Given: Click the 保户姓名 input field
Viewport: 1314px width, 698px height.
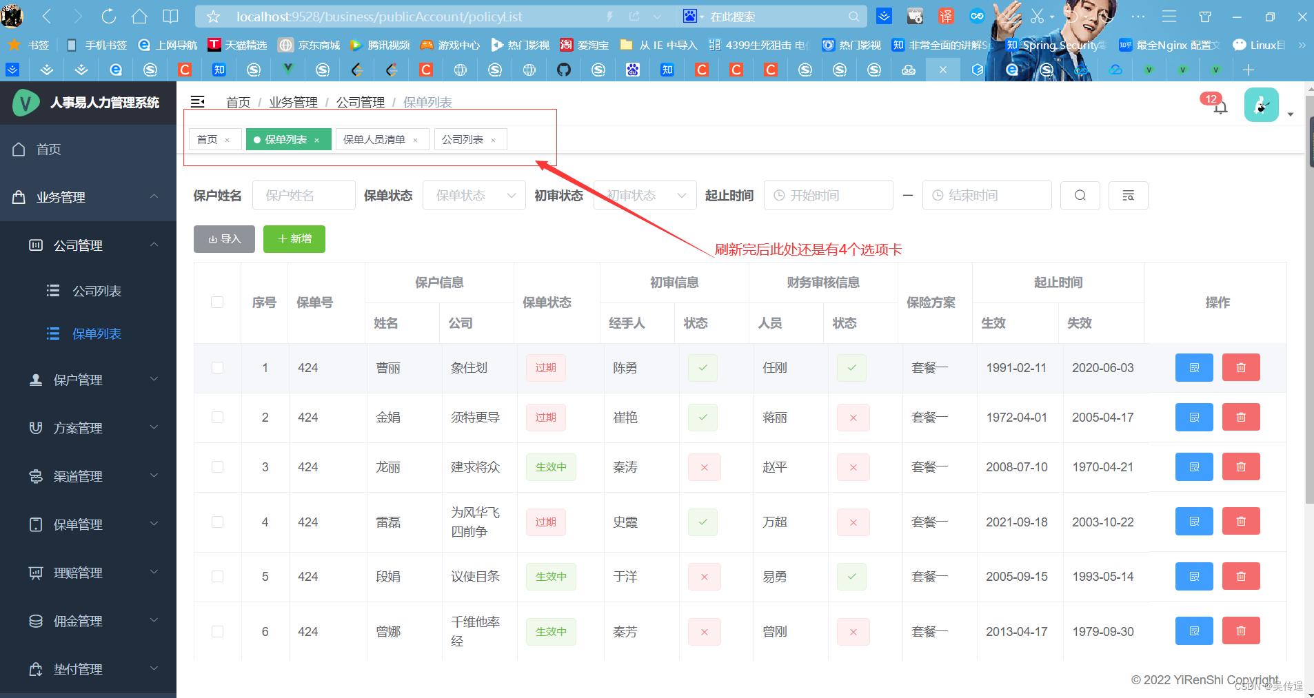Looking at the screenshot, I should [303, 195].
